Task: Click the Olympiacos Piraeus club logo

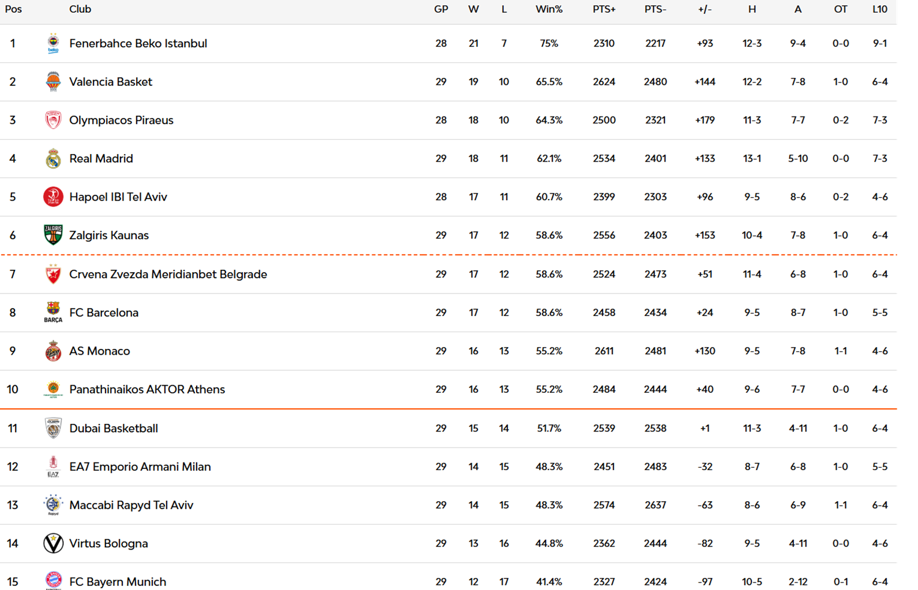Action: (x=53, y=120)
